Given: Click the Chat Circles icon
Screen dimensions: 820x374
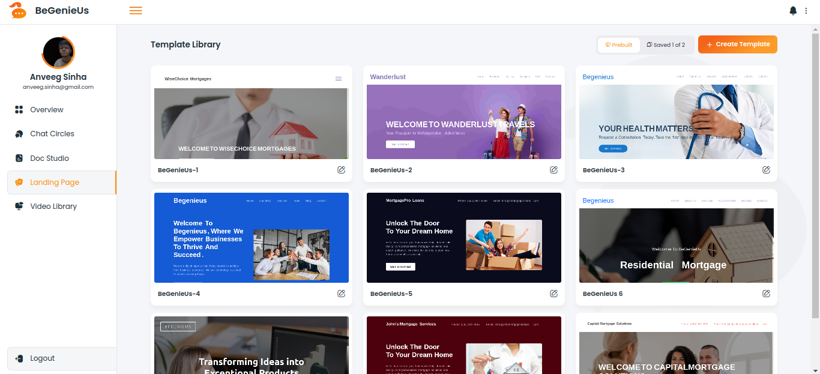Looking at the screenshot, I should point(19,134).
